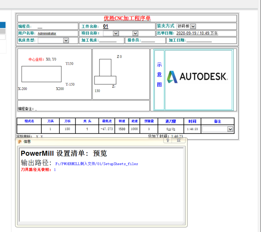The image size is (261, 232).
Task: Click the X200 coordinate label
Action: pyautogui.click(x=60, y=89)
